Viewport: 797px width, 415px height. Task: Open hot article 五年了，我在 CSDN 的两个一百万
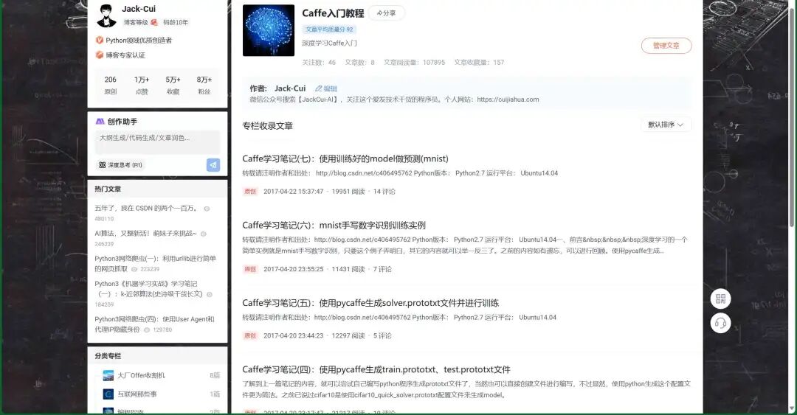click(x=146, y=209)
